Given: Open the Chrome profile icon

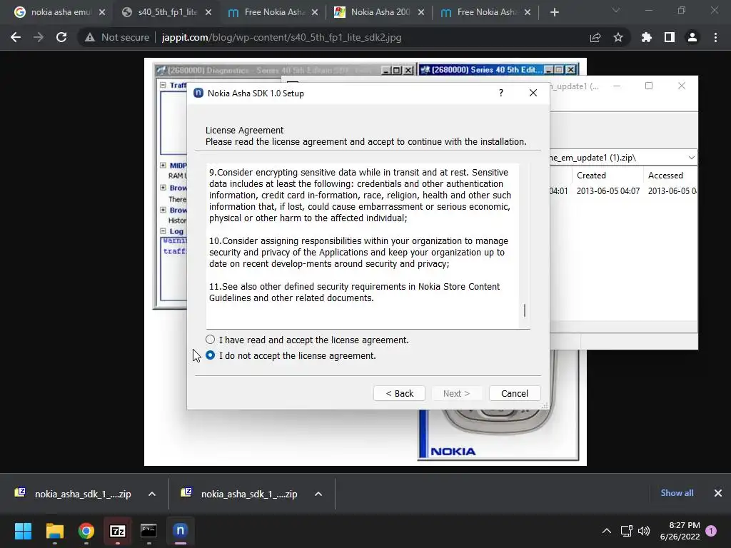Looking at the screenshot, I should pyautogui.click(x=692, y=37).
